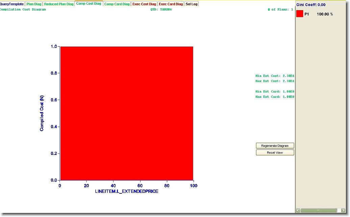This screenshot has height=217, width=350.
Task: Click the P1 plan label in legend
Action: (x=307, y=14)
